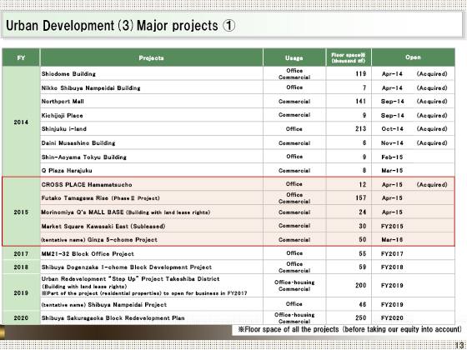Click the "2017" fiscal year cell
Image resolution: width=467 pixels, height=350 pixels.
(x=21, y=253)
